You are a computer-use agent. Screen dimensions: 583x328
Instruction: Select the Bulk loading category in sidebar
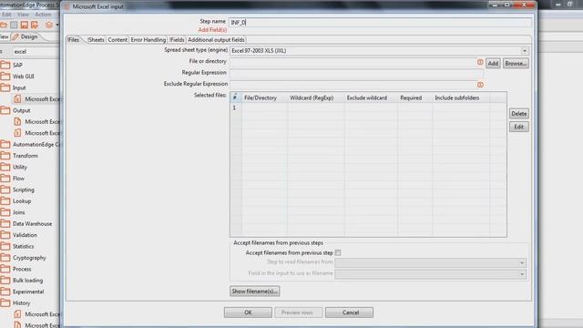point(28,281)
